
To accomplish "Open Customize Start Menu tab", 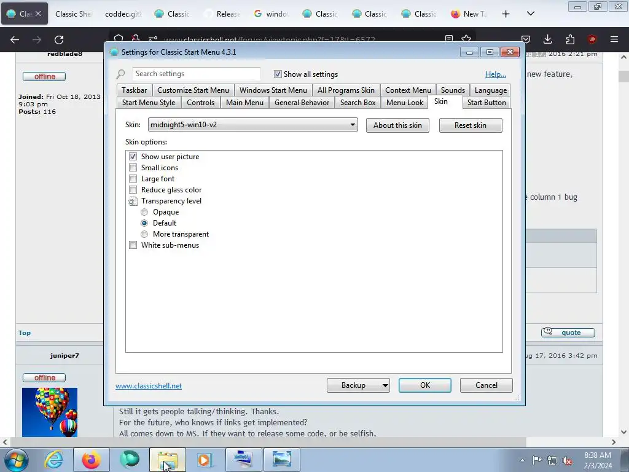I will (193, 90).
